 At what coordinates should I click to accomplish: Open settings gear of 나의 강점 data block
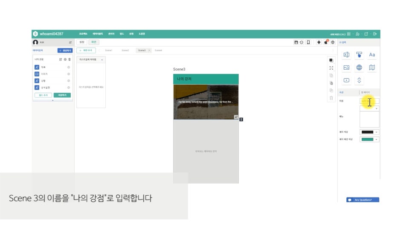65,59
